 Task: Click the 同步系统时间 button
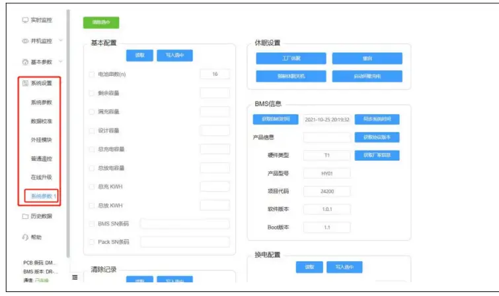pos(377,119)
